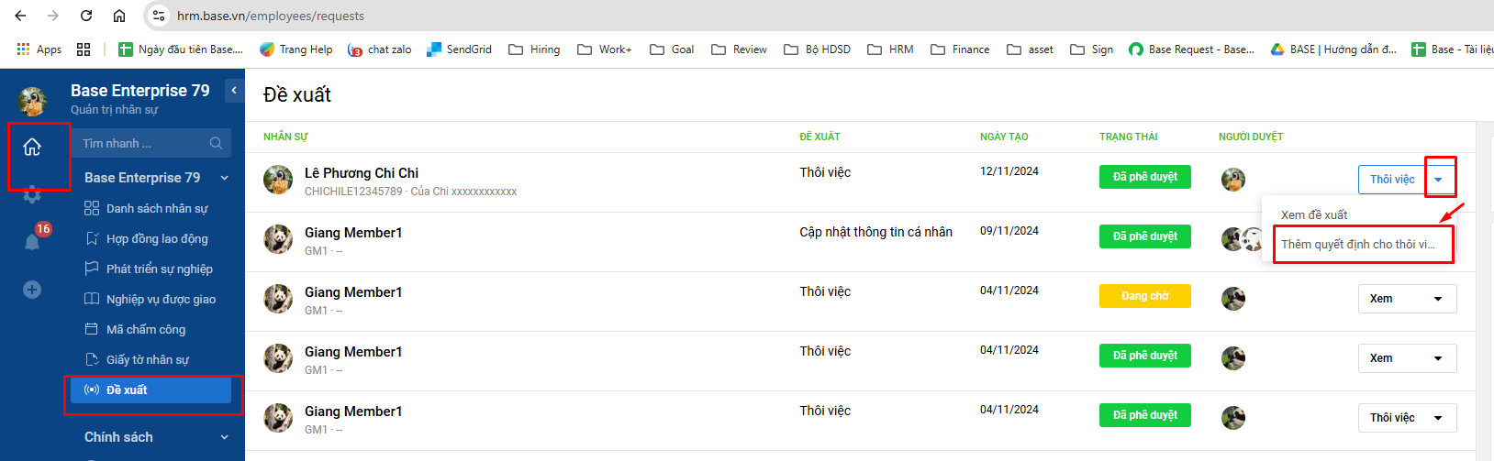
Task: Click the Home icon in left rail
Action: (32, 147)
